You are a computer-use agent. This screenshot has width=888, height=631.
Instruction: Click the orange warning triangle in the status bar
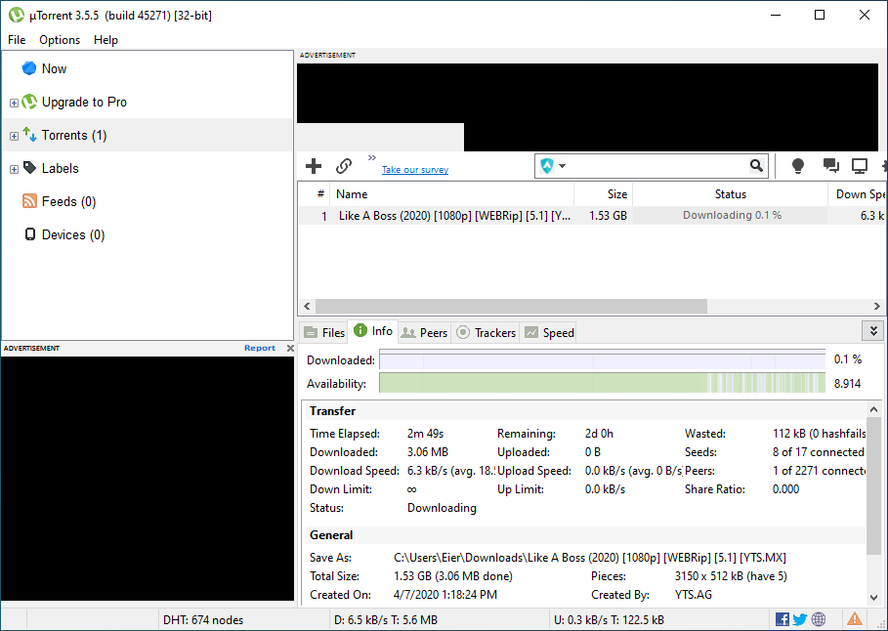[855, 619]
